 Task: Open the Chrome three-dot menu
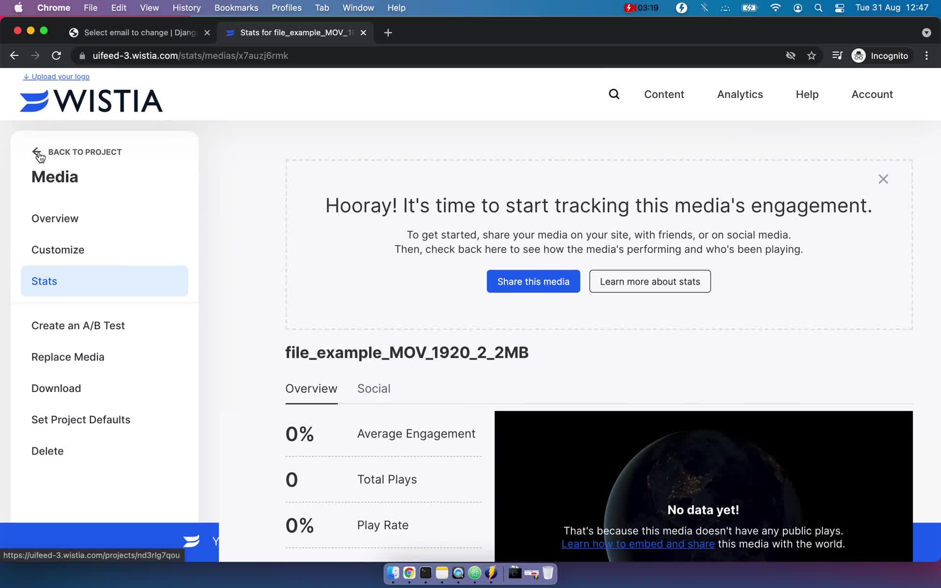click(x=926, y=55)
